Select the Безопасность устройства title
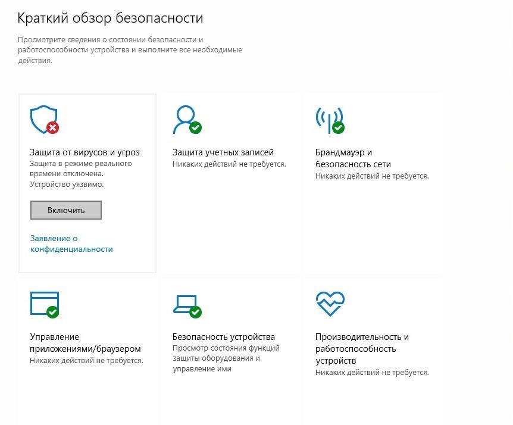513x425 pixels. 223,337
